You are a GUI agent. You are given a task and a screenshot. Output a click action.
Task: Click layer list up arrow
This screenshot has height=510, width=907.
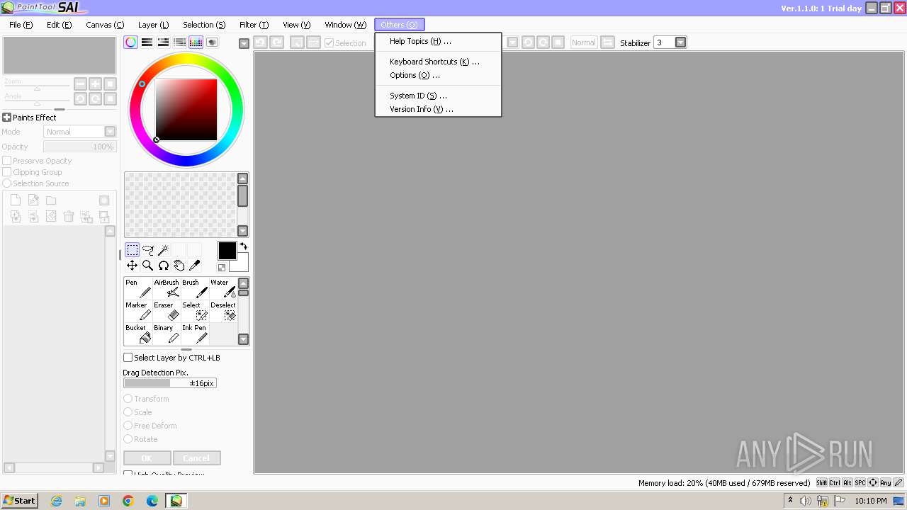click(x=110, y=231)
